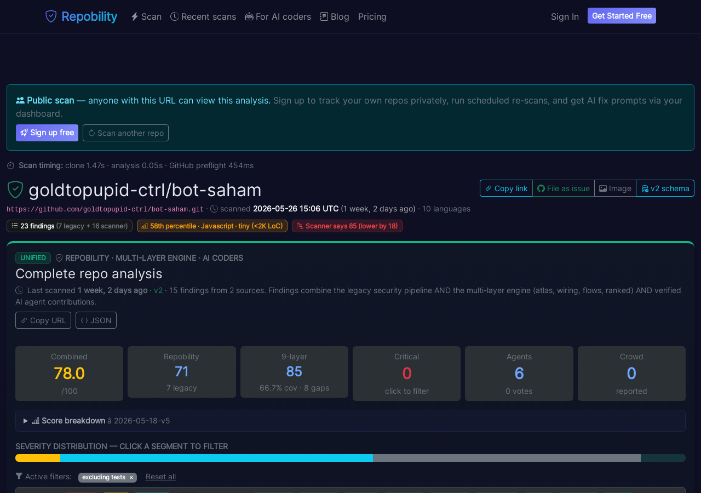Click the GitHub icon on File as issue
The image size is (701, 493).
point(541,188)
